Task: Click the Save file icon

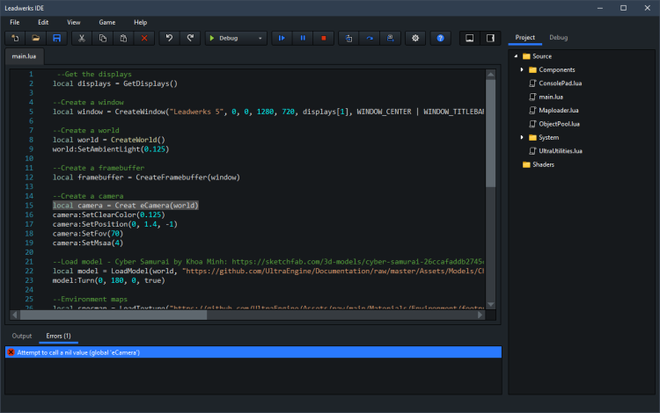Action: [x=56, y=39]
